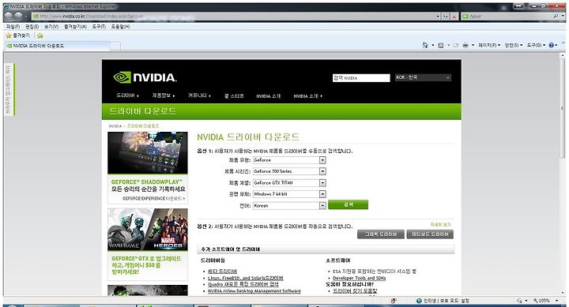Click the 자세히 보기 green link
The height and width of the screenshot is (307, 569).
pyautogui.click(x=440, y=225)
